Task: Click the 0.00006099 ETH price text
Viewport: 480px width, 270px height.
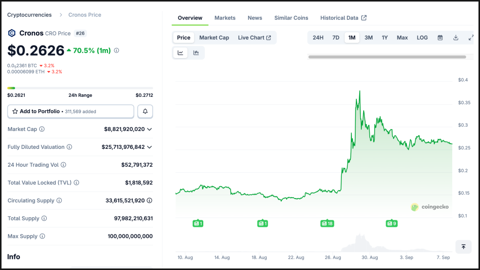Action: click(x=26, y=72)
